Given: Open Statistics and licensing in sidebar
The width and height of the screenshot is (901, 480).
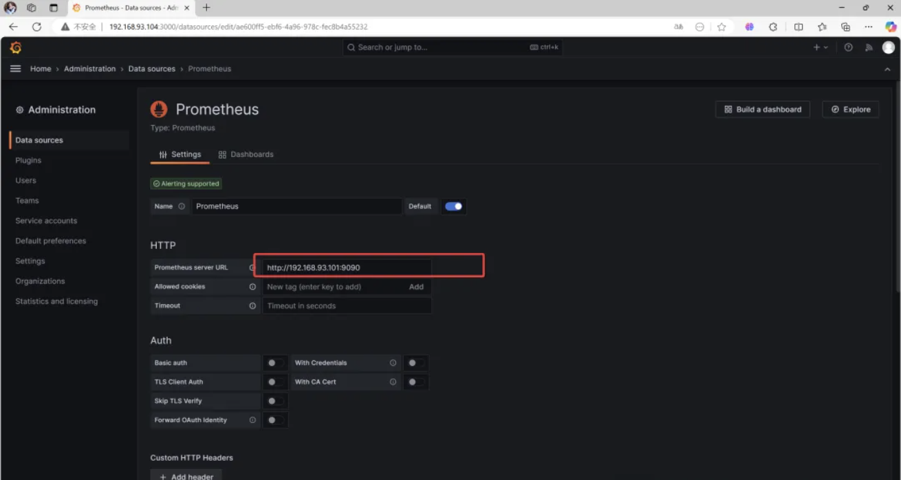Looking at the screenshot, I should click(x=56, y=301).
